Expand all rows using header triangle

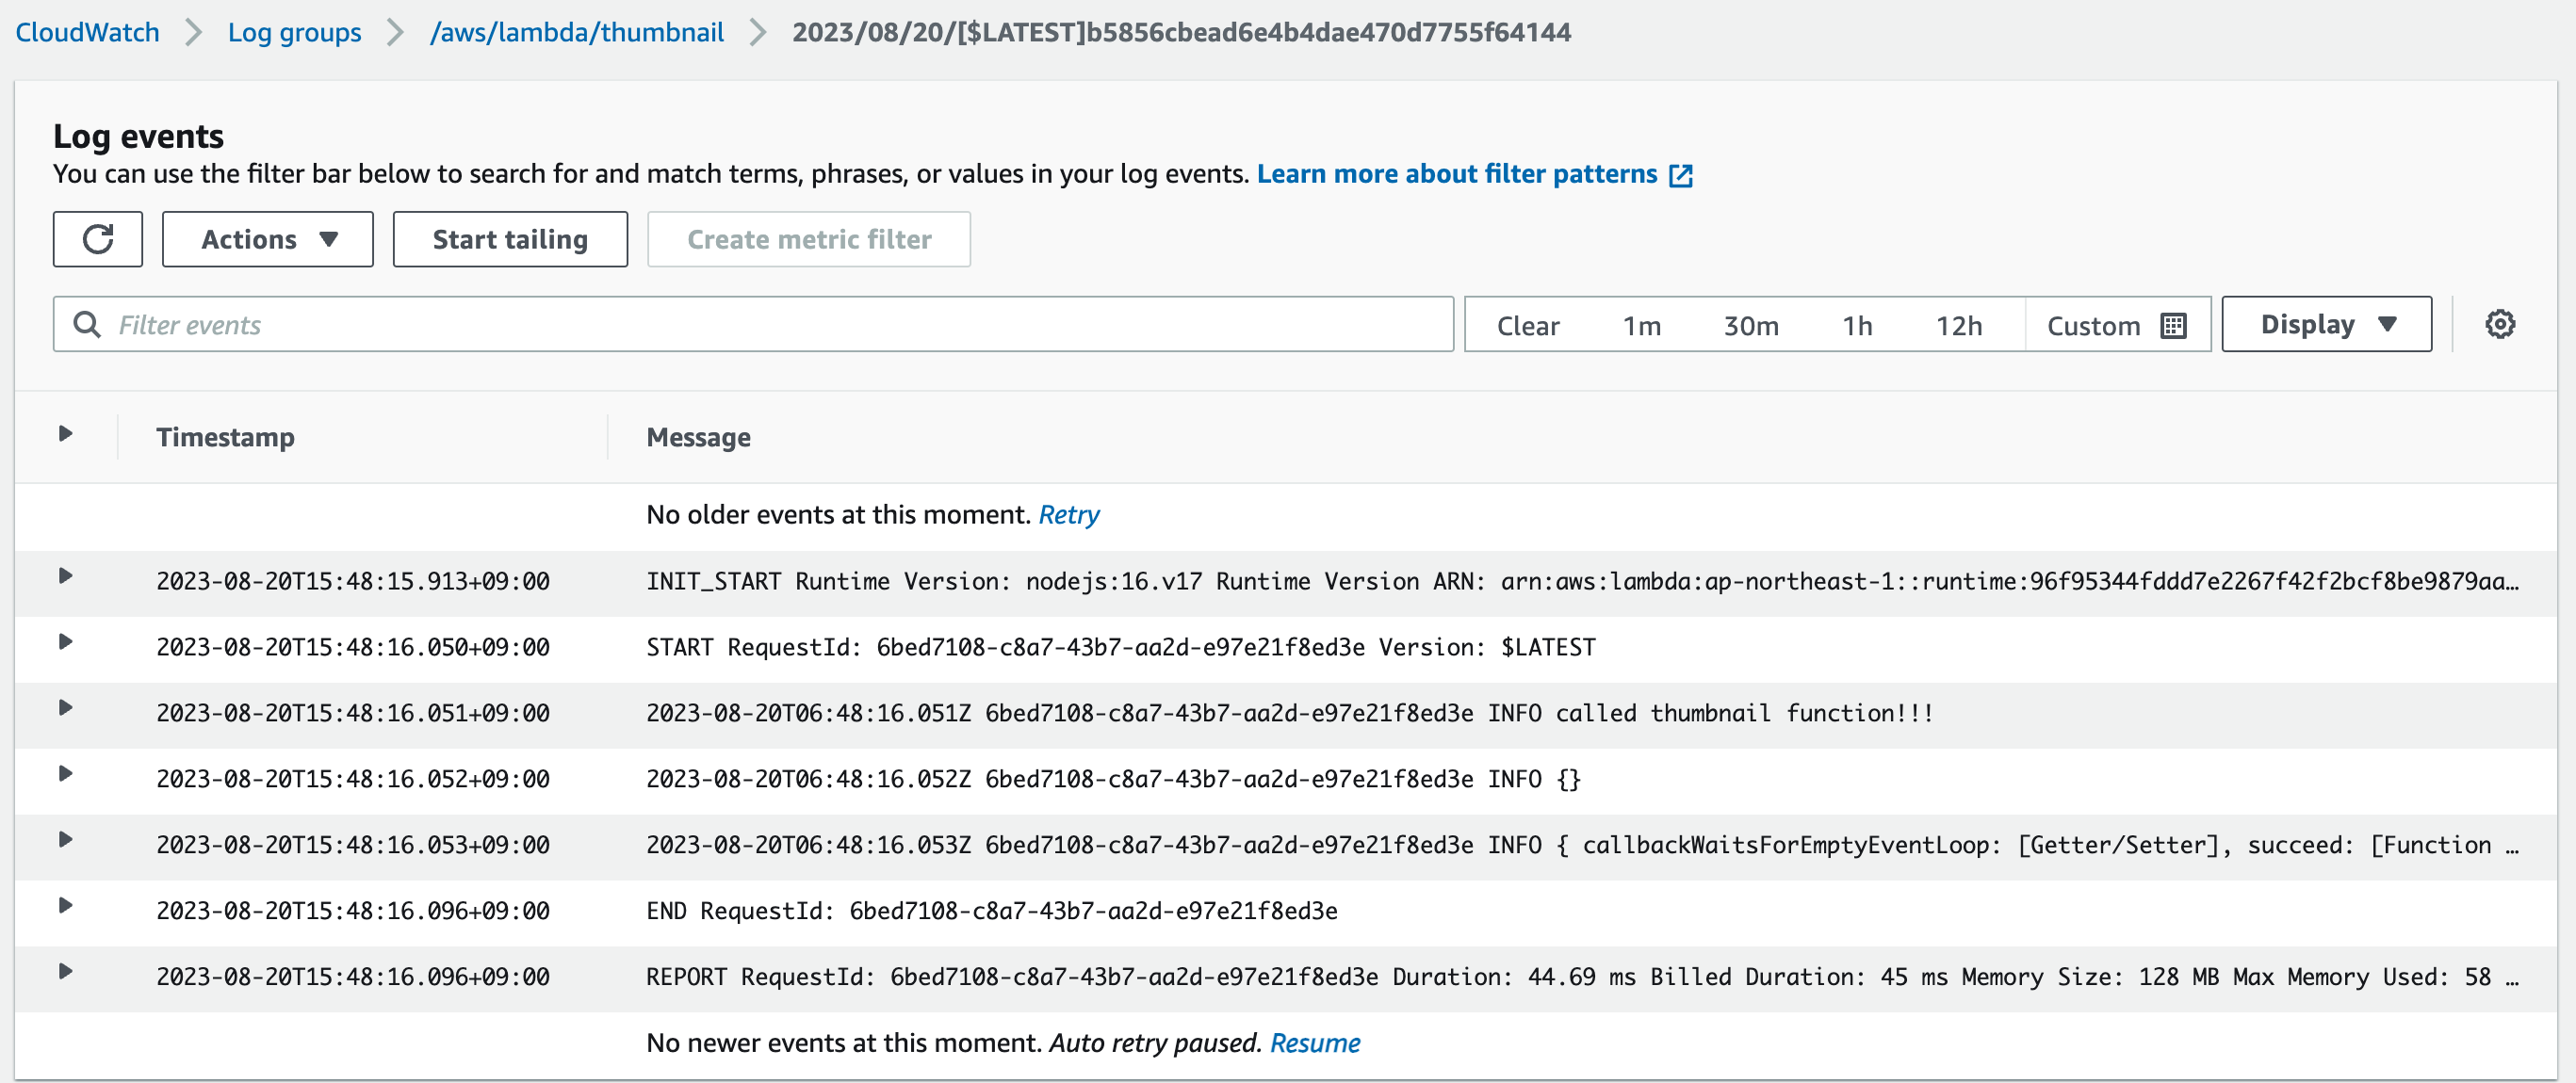pos(65,433)
